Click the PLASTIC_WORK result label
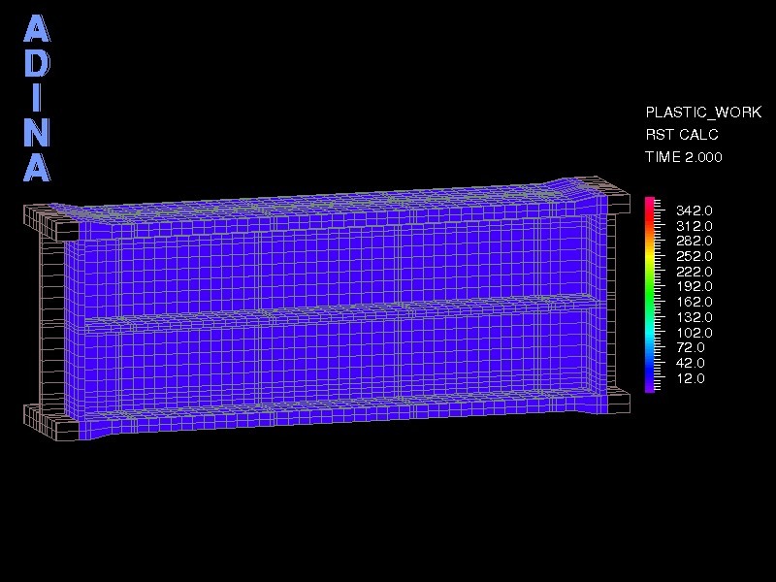This screenshot has height=582, width=776. pyautogui.click(x=702, y=113)
